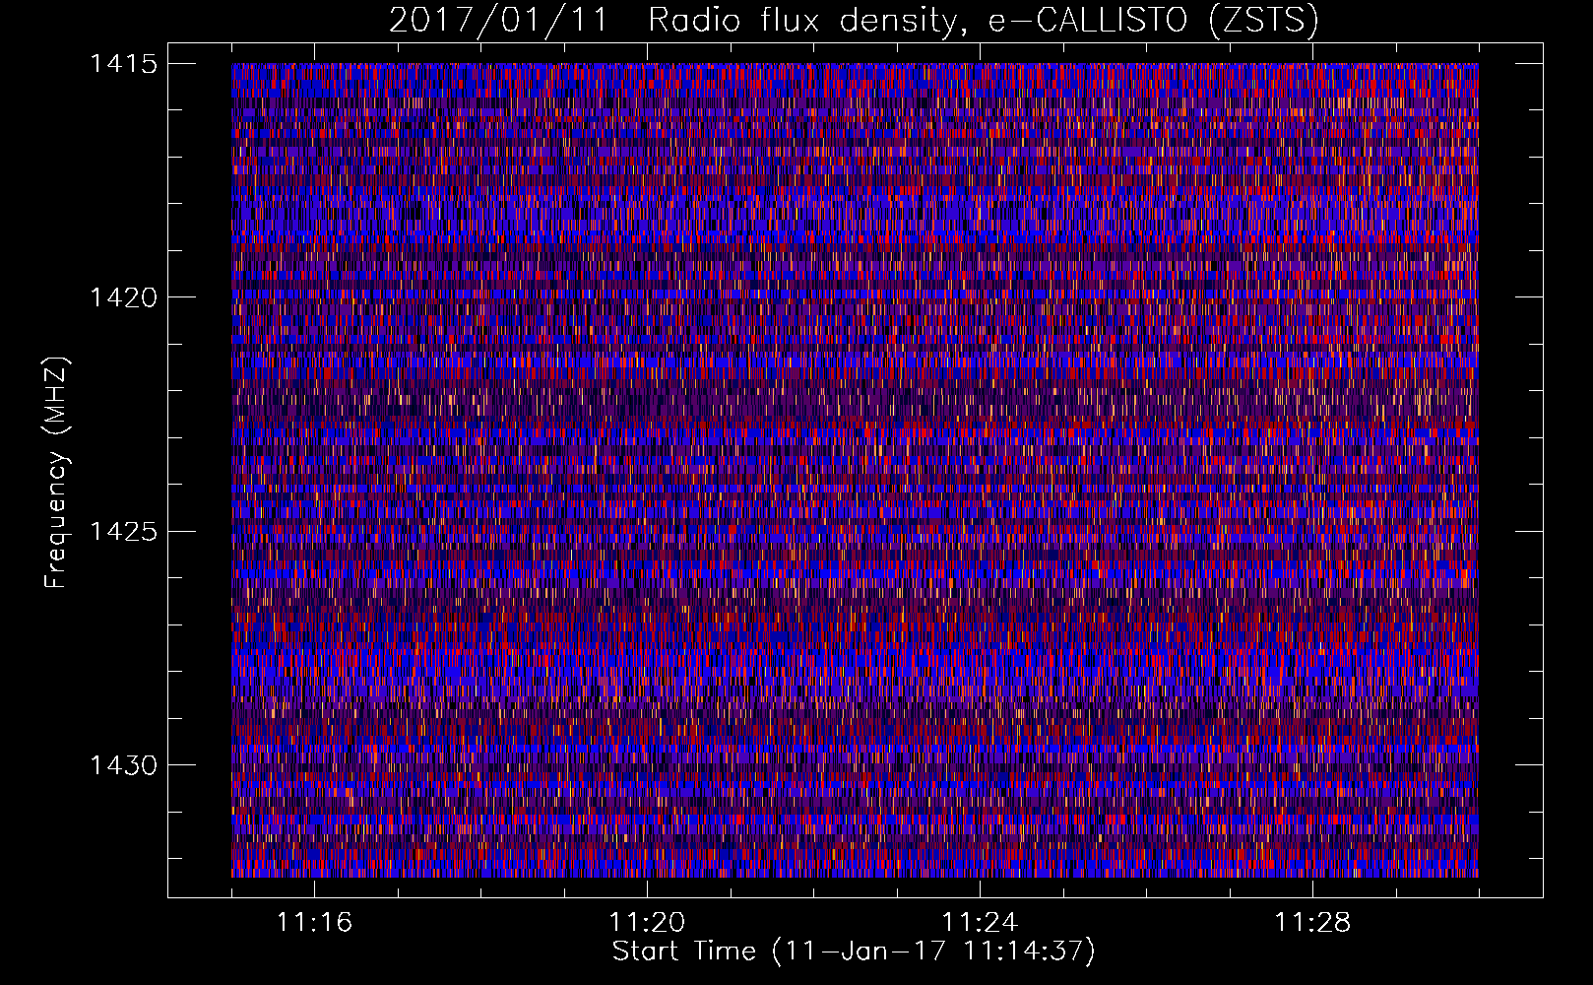Select the 1420 frequency tick label
1593x985 pixels.
pos(123,297)
